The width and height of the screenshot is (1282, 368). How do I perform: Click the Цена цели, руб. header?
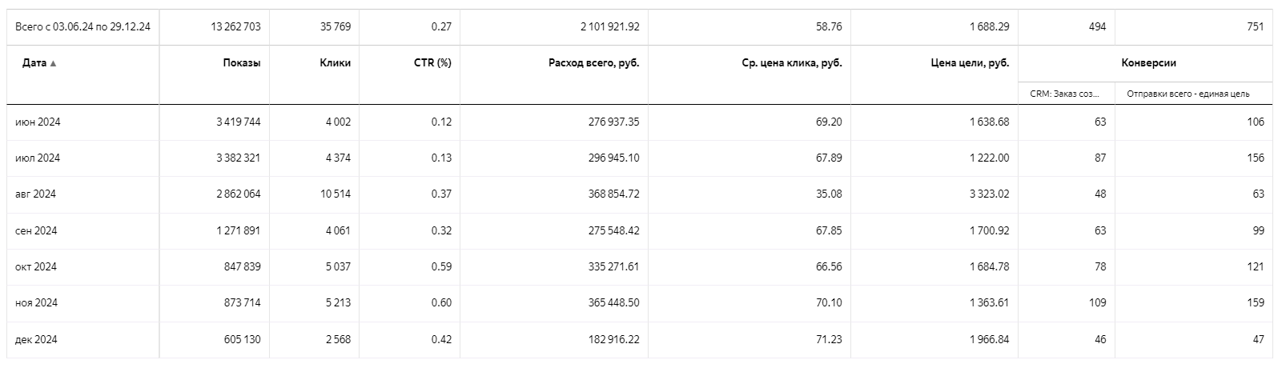[x=970, y=63]
